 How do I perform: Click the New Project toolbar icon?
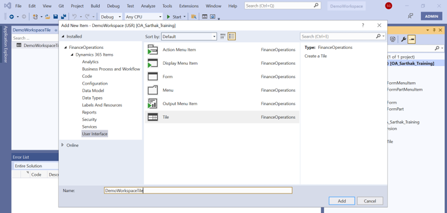pos(35,17)
